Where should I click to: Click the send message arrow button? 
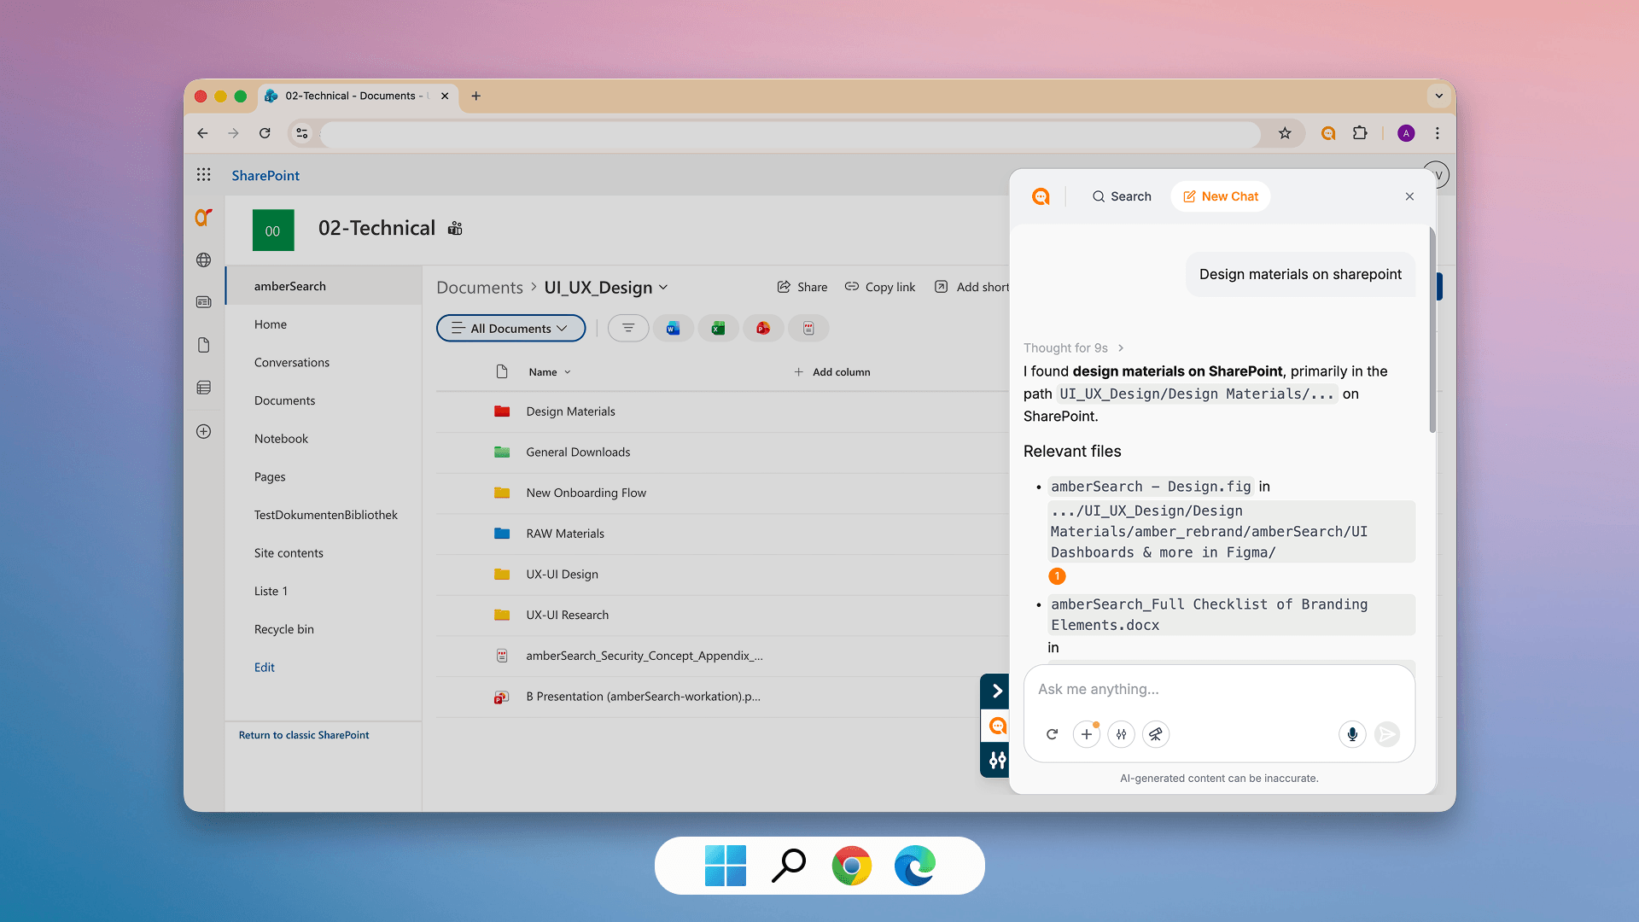tap(1387, 734)
